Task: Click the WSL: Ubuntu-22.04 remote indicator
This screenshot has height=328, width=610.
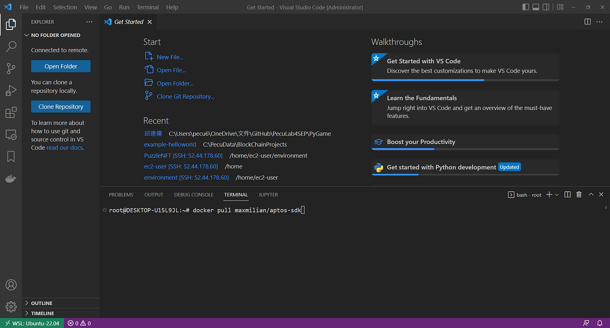Action: (x=32, y=323)
